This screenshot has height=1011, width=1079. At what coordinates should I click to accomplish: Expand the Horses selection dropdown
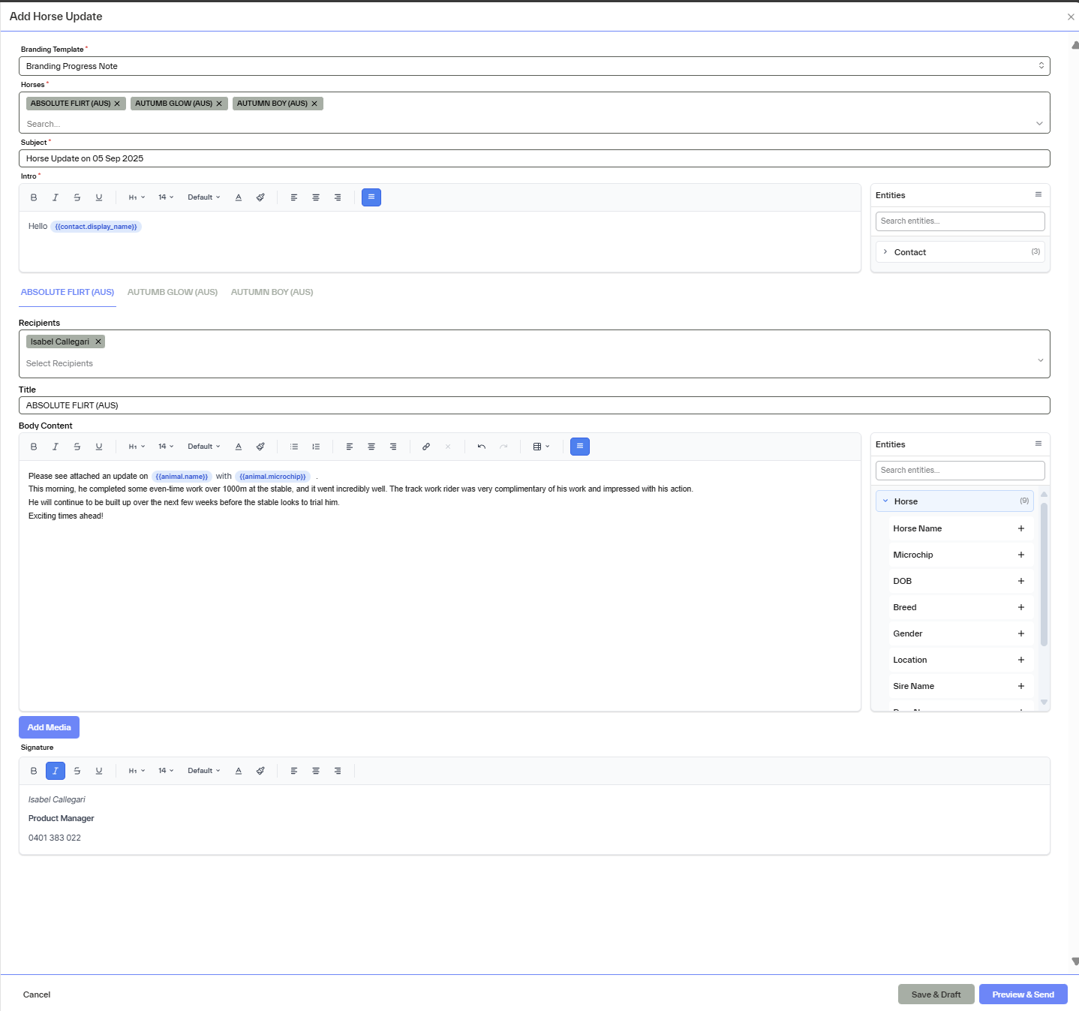[x=1039, y=124]
